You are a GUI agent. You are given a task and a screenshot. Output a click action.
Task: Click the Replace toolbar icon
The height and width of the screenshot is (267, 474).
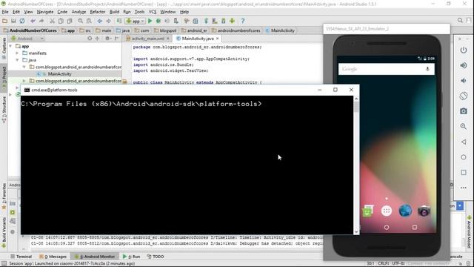click(x=89, y=21)
